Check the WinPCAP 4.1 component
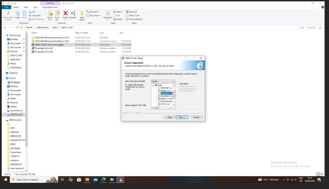Image resolution: width=329 pixels, height=189 pixels. click(159, 88)
